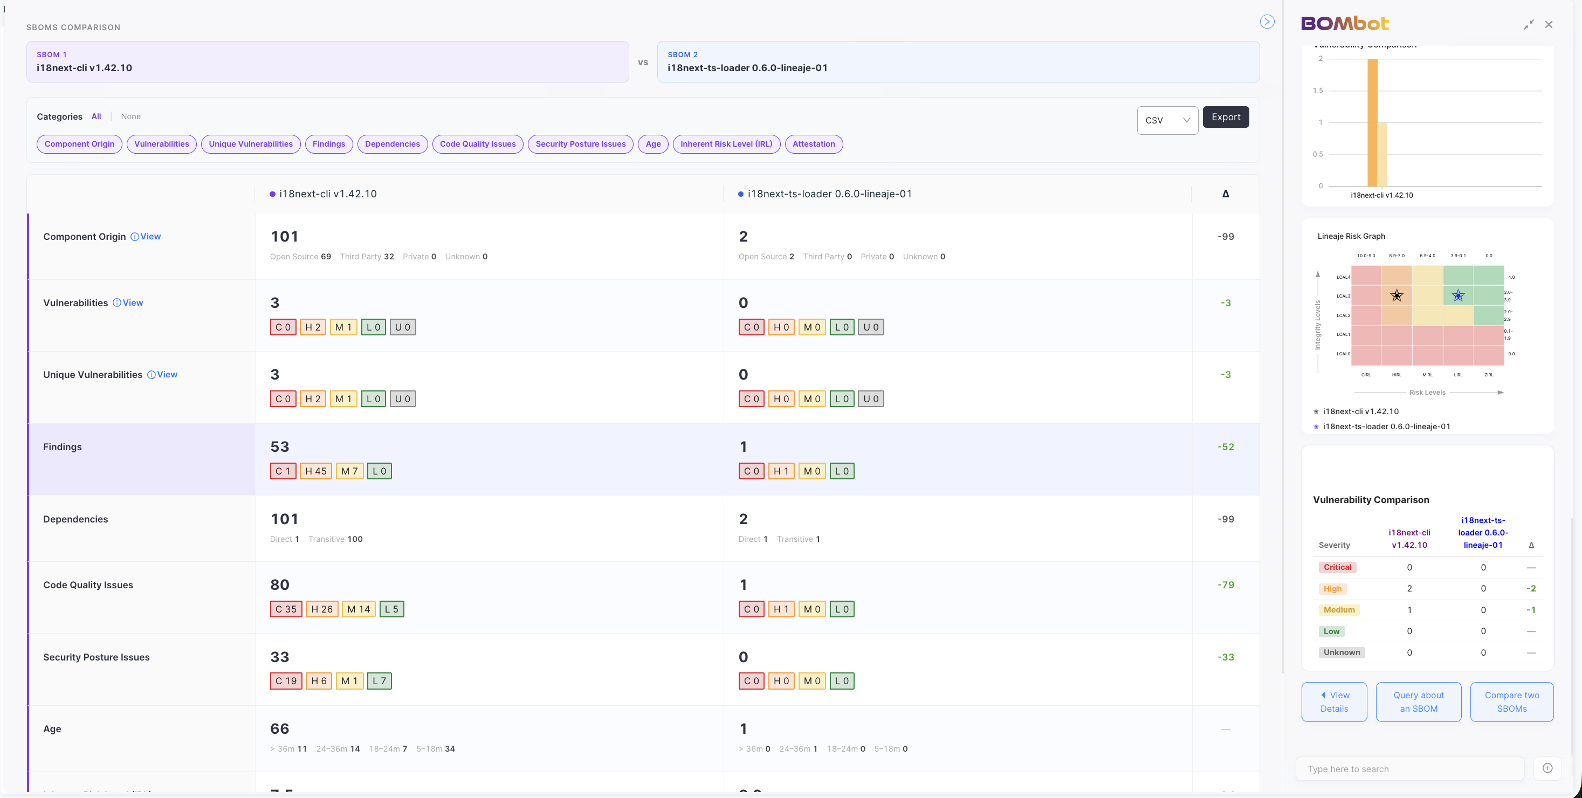This screenshot has height=798, width=1582.
Task: Click the plus icon beside search box
Action: (1547, 768)
